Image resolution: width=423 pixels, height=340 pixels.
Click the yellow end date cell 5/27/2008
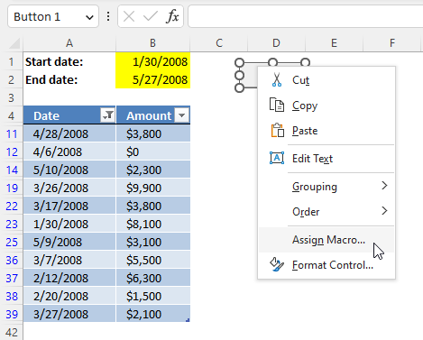pos(152,79)
